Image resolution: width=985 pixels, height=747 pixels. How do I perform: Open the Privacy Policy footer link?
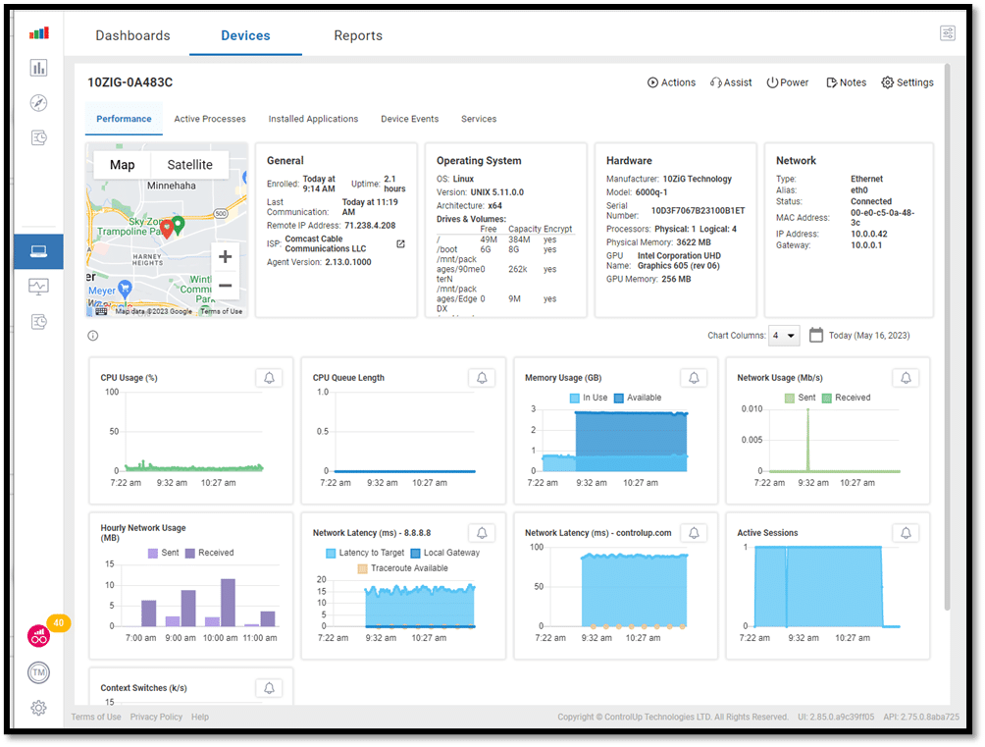[x=156, y=717]
